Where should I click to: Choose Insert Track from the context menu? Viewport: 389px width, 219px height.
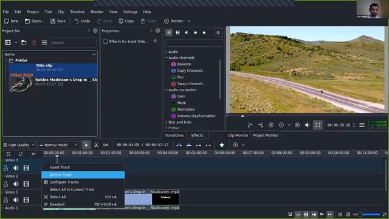pos(83,167)
